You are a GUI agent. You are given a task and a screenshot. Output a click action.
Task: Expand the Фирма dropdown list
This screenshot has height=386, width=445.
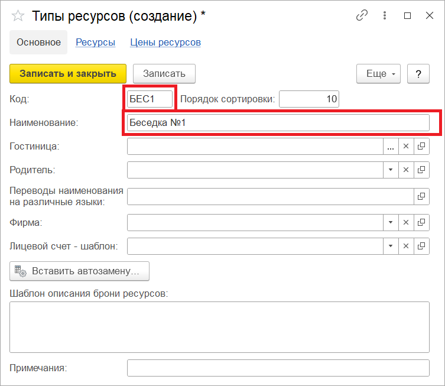(391, 222)
